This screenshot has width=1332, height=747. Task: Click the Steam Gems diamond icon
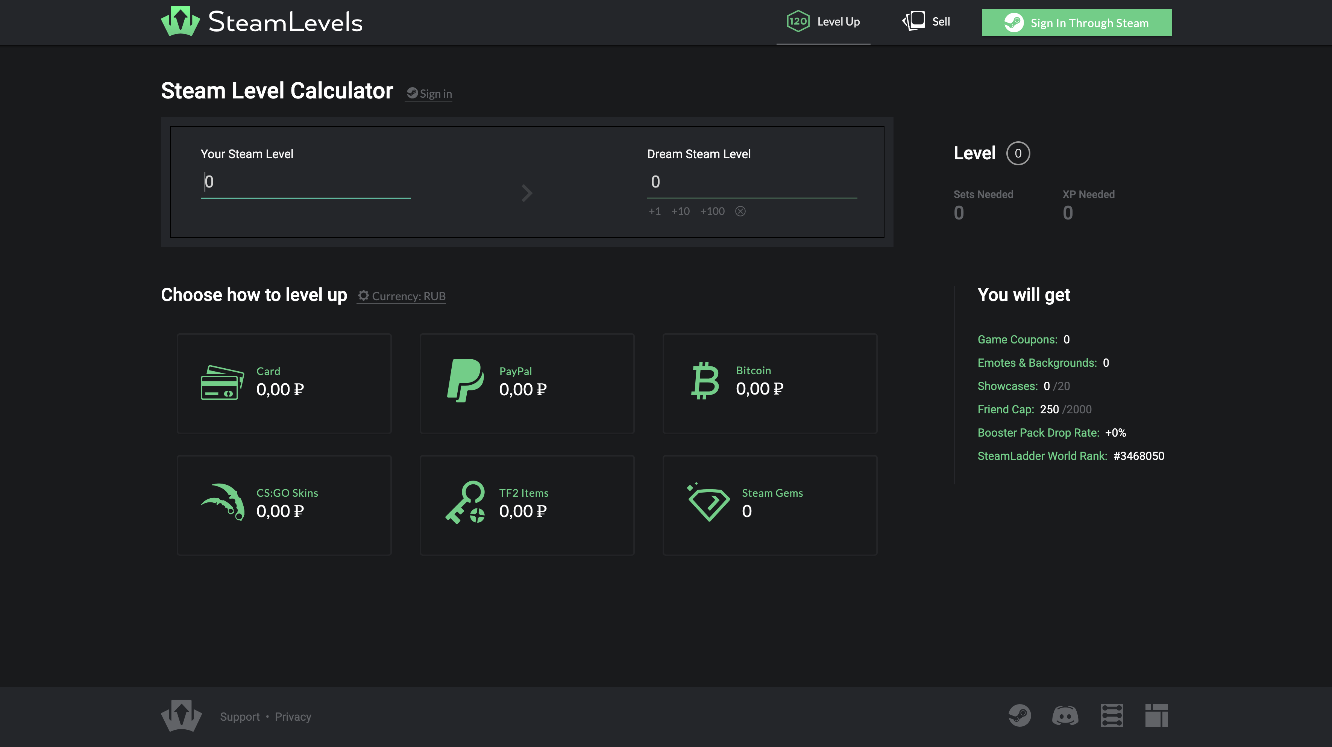(x=708, y=502)
